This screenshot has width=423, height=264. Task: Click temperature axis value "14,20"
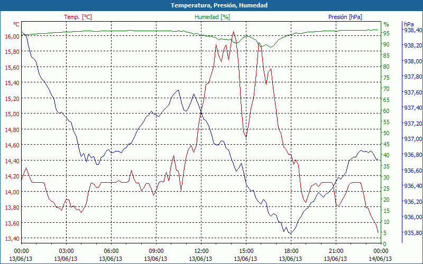pyautogui.click(x=12, y=176)
